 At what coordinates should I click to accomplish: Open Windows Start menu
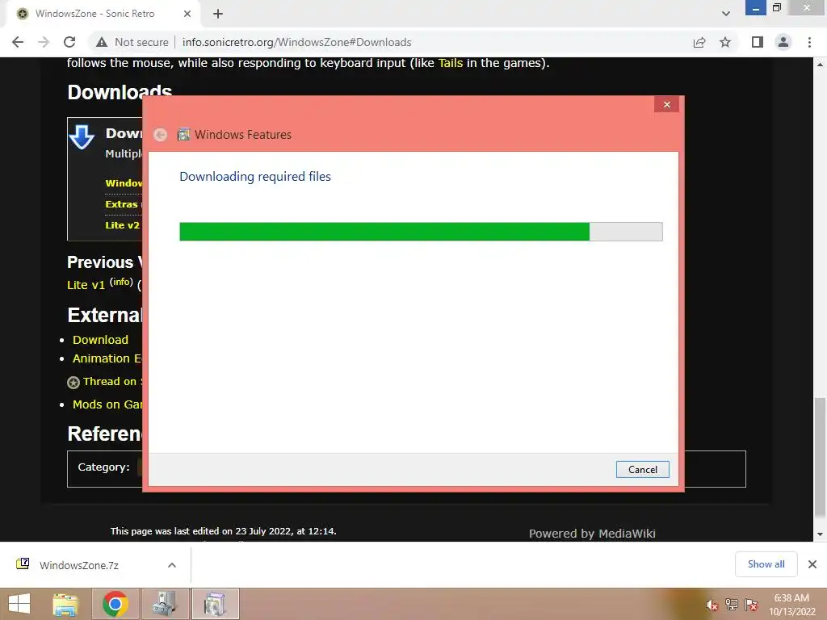(19, 604)
